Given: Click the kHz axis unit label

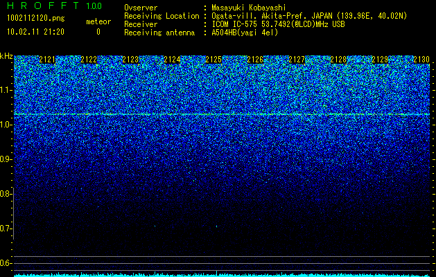Looking at the screenshot, I should point(6,56).
